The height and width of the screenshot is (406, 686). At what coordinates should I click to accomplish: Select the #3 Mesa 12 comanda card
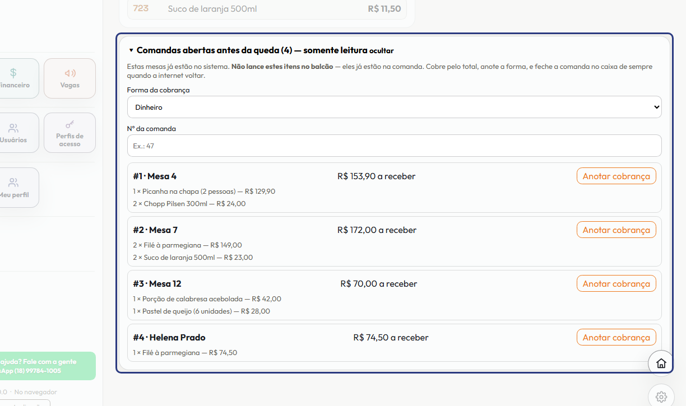[394, 295]
